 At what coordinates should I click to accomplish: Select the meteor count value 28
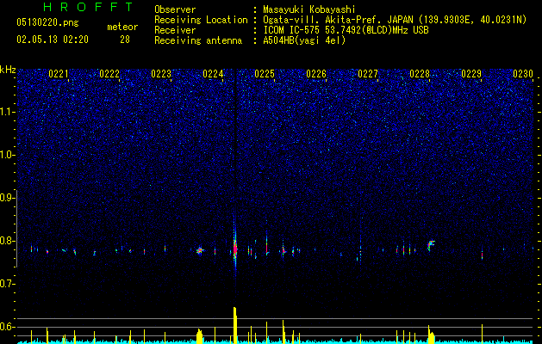point(125,40)
